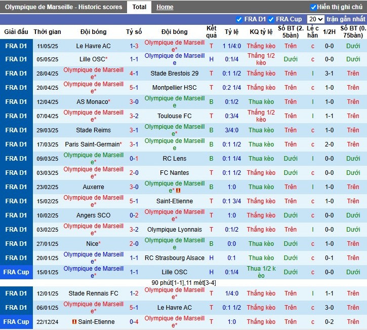Click half-time score 0-2 on 22/12/24 row
The height and width of the screenshot is (330, 367).
329,322
